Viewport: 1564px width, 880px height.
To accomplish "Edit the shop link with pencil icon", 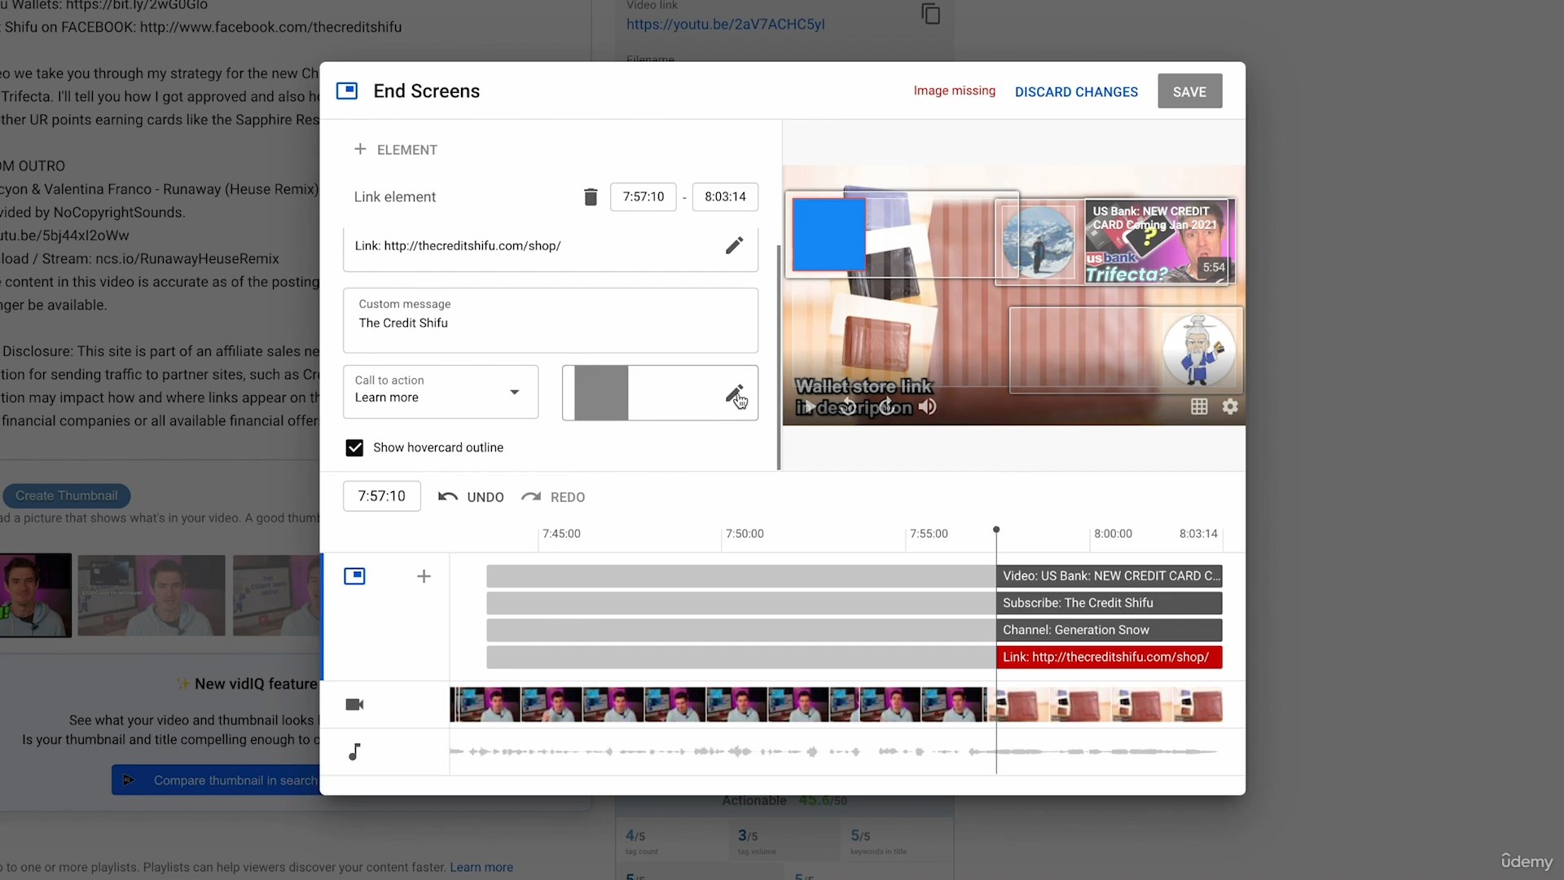I will (734, 245).
